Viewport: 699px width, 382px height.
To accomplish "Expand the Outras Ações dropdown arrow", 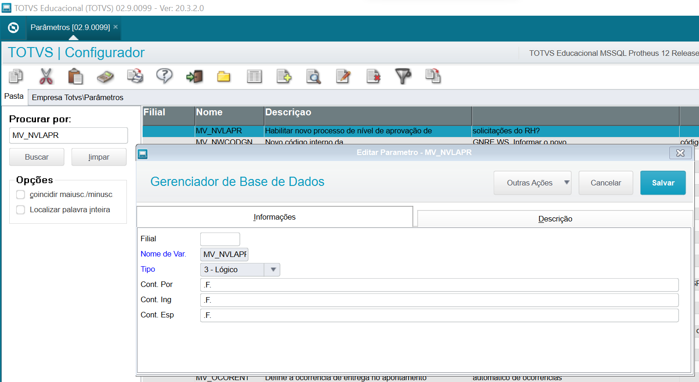I will [x=567, y=182].
